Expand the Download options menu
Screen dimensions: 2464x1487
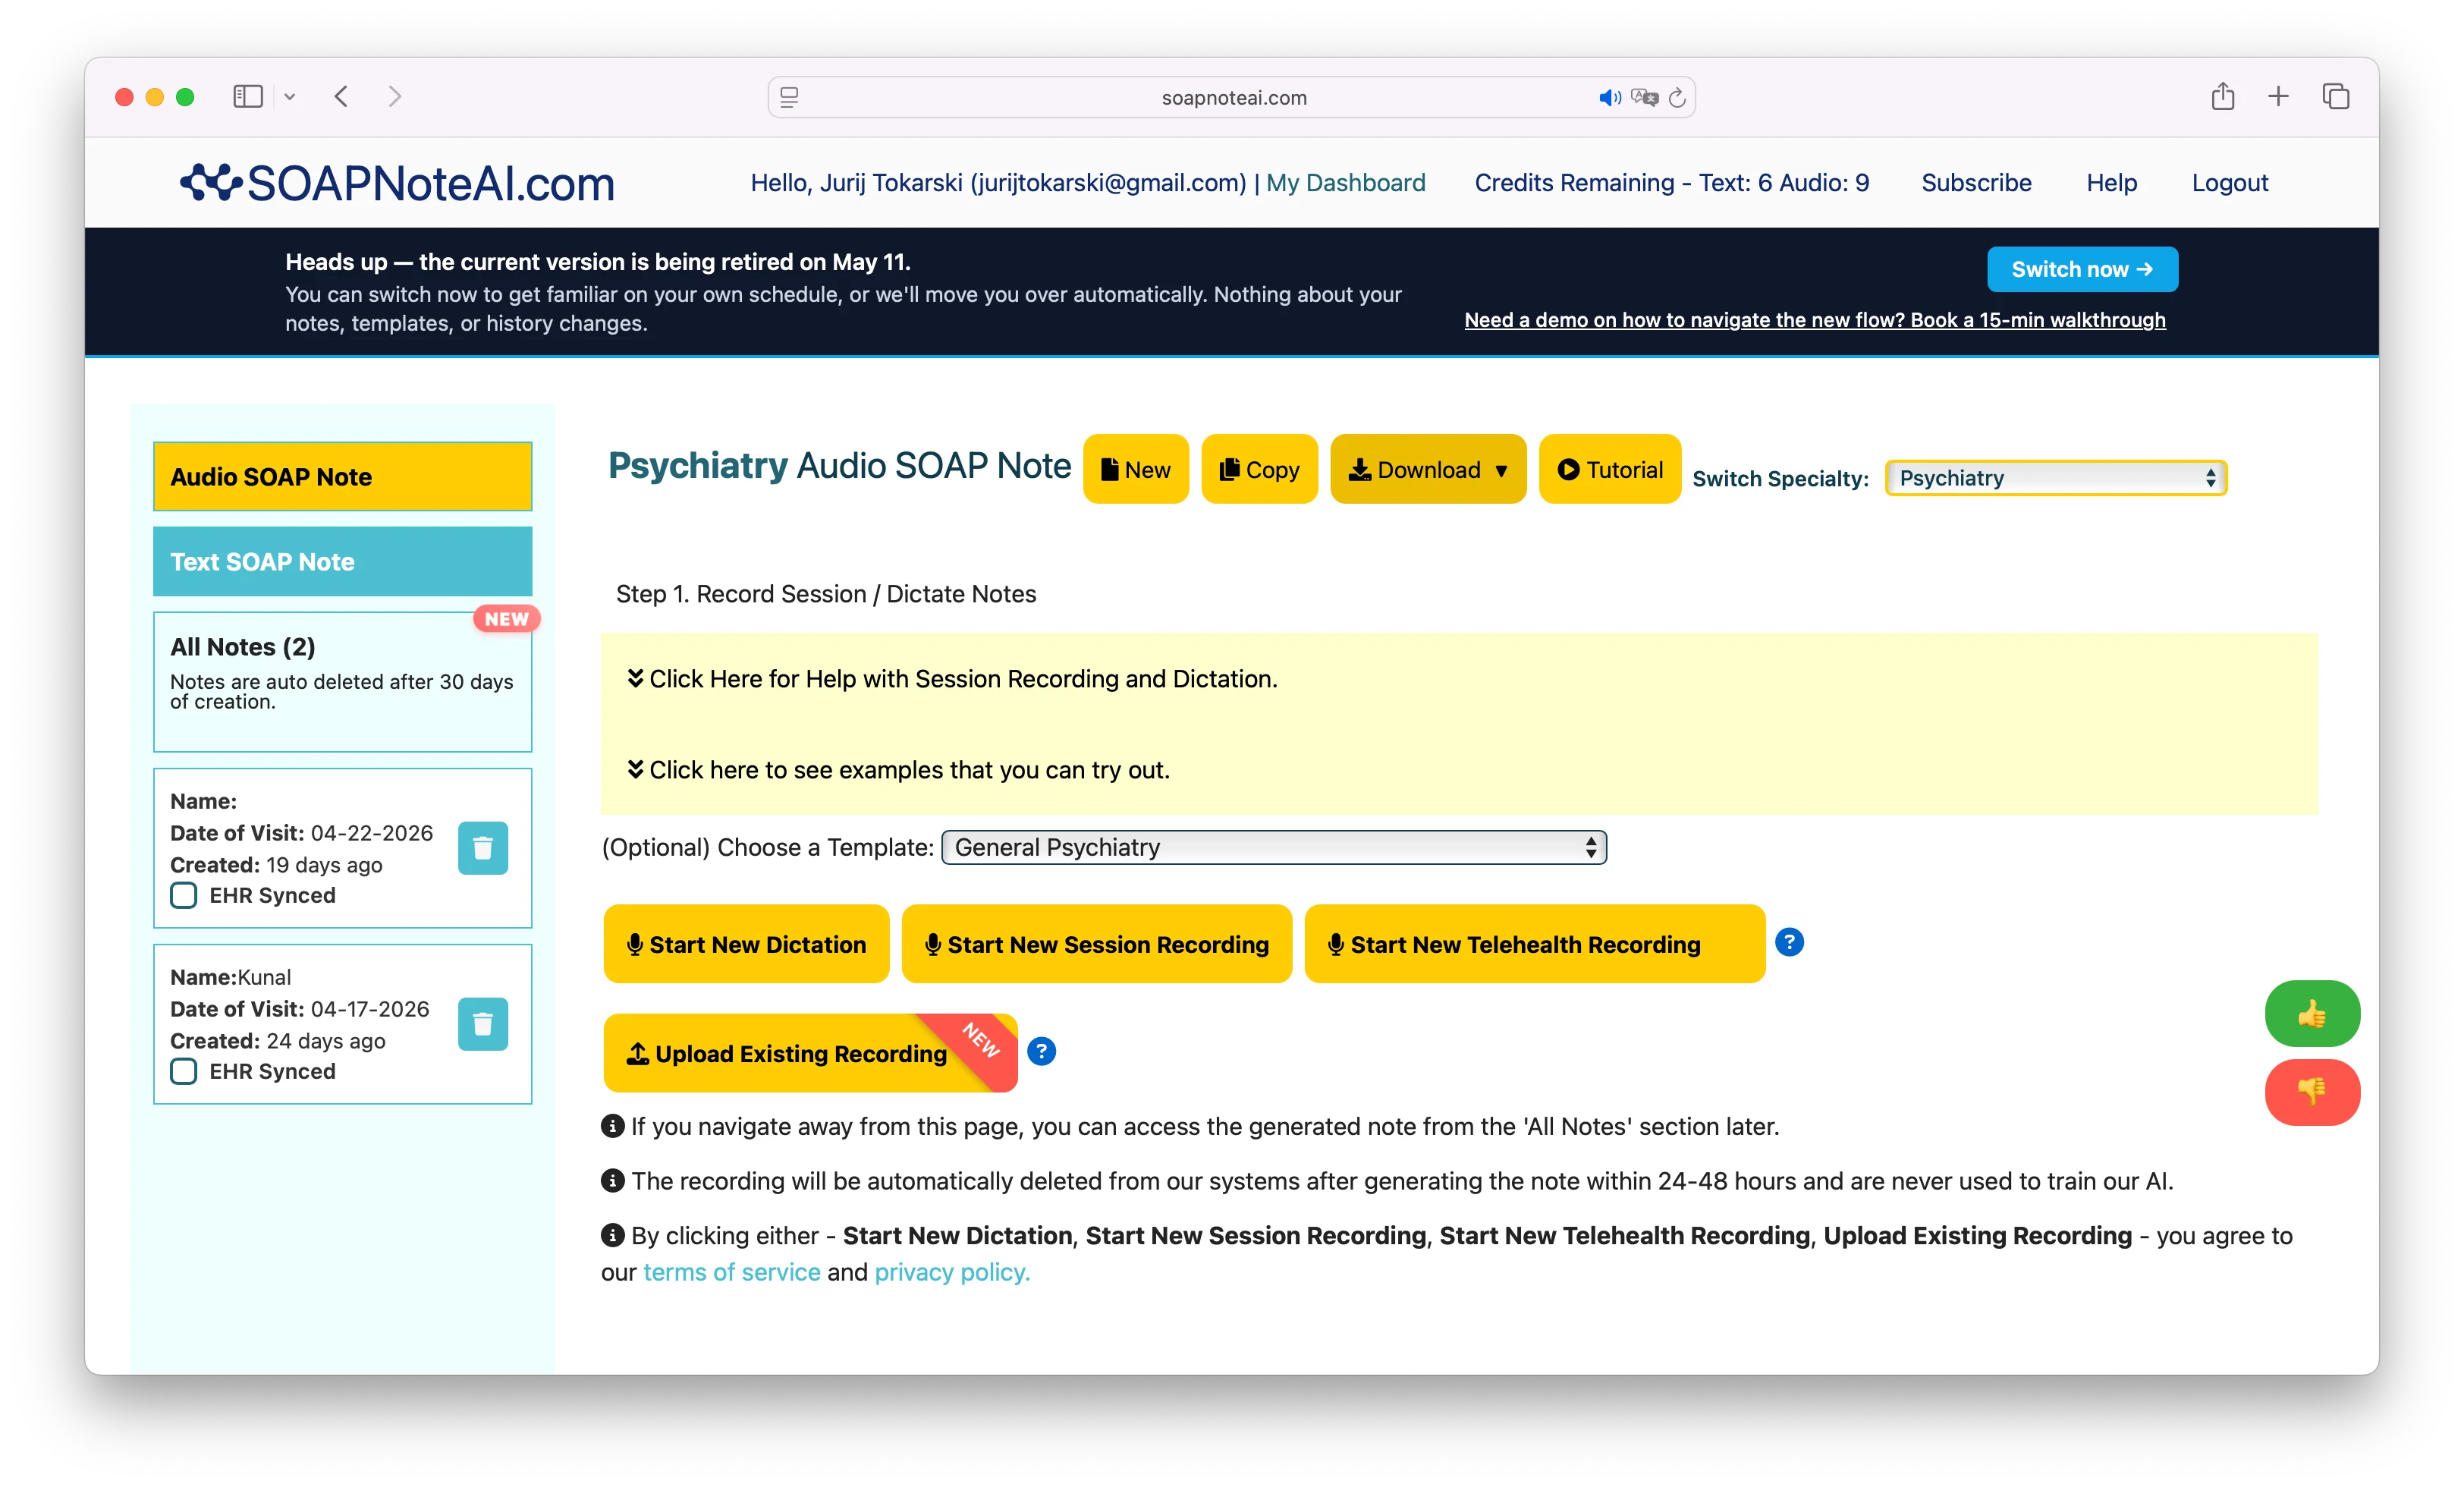pos(1428,469)
